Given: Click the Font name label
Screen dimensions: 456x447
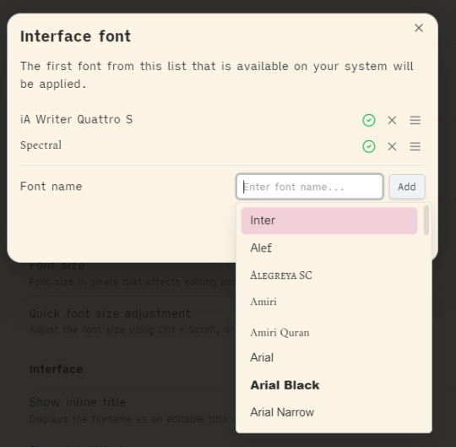Looking at the screenshot, I should [52, 186].
